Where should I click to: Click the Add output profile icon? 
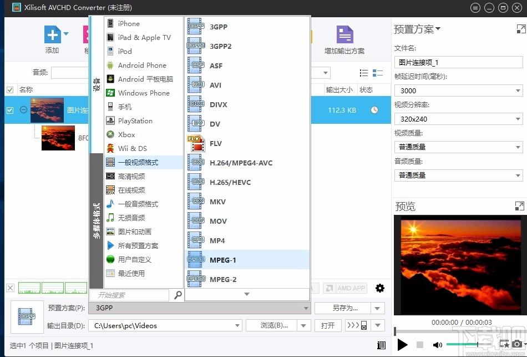click(345, 34)
